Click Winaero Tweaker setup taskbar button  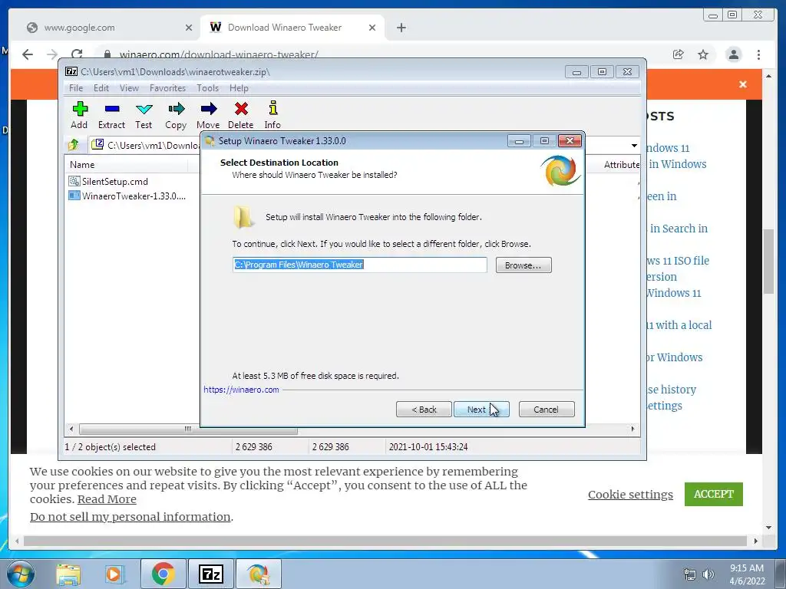click(258, 574)
